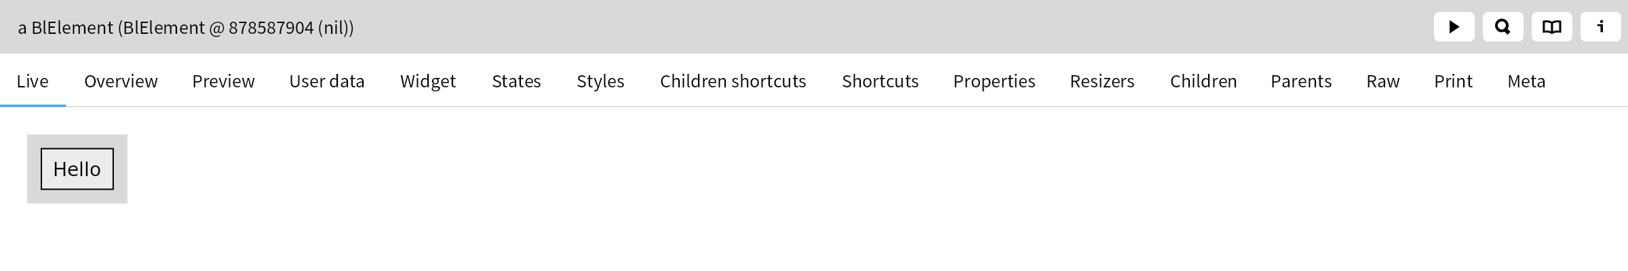Select the Shortcuts tab

pyautogui.click(x=880, y=81)
